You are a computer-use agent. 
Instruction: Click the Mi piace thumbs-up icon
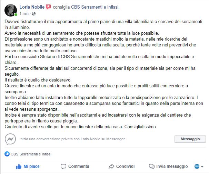click(19, 166)
